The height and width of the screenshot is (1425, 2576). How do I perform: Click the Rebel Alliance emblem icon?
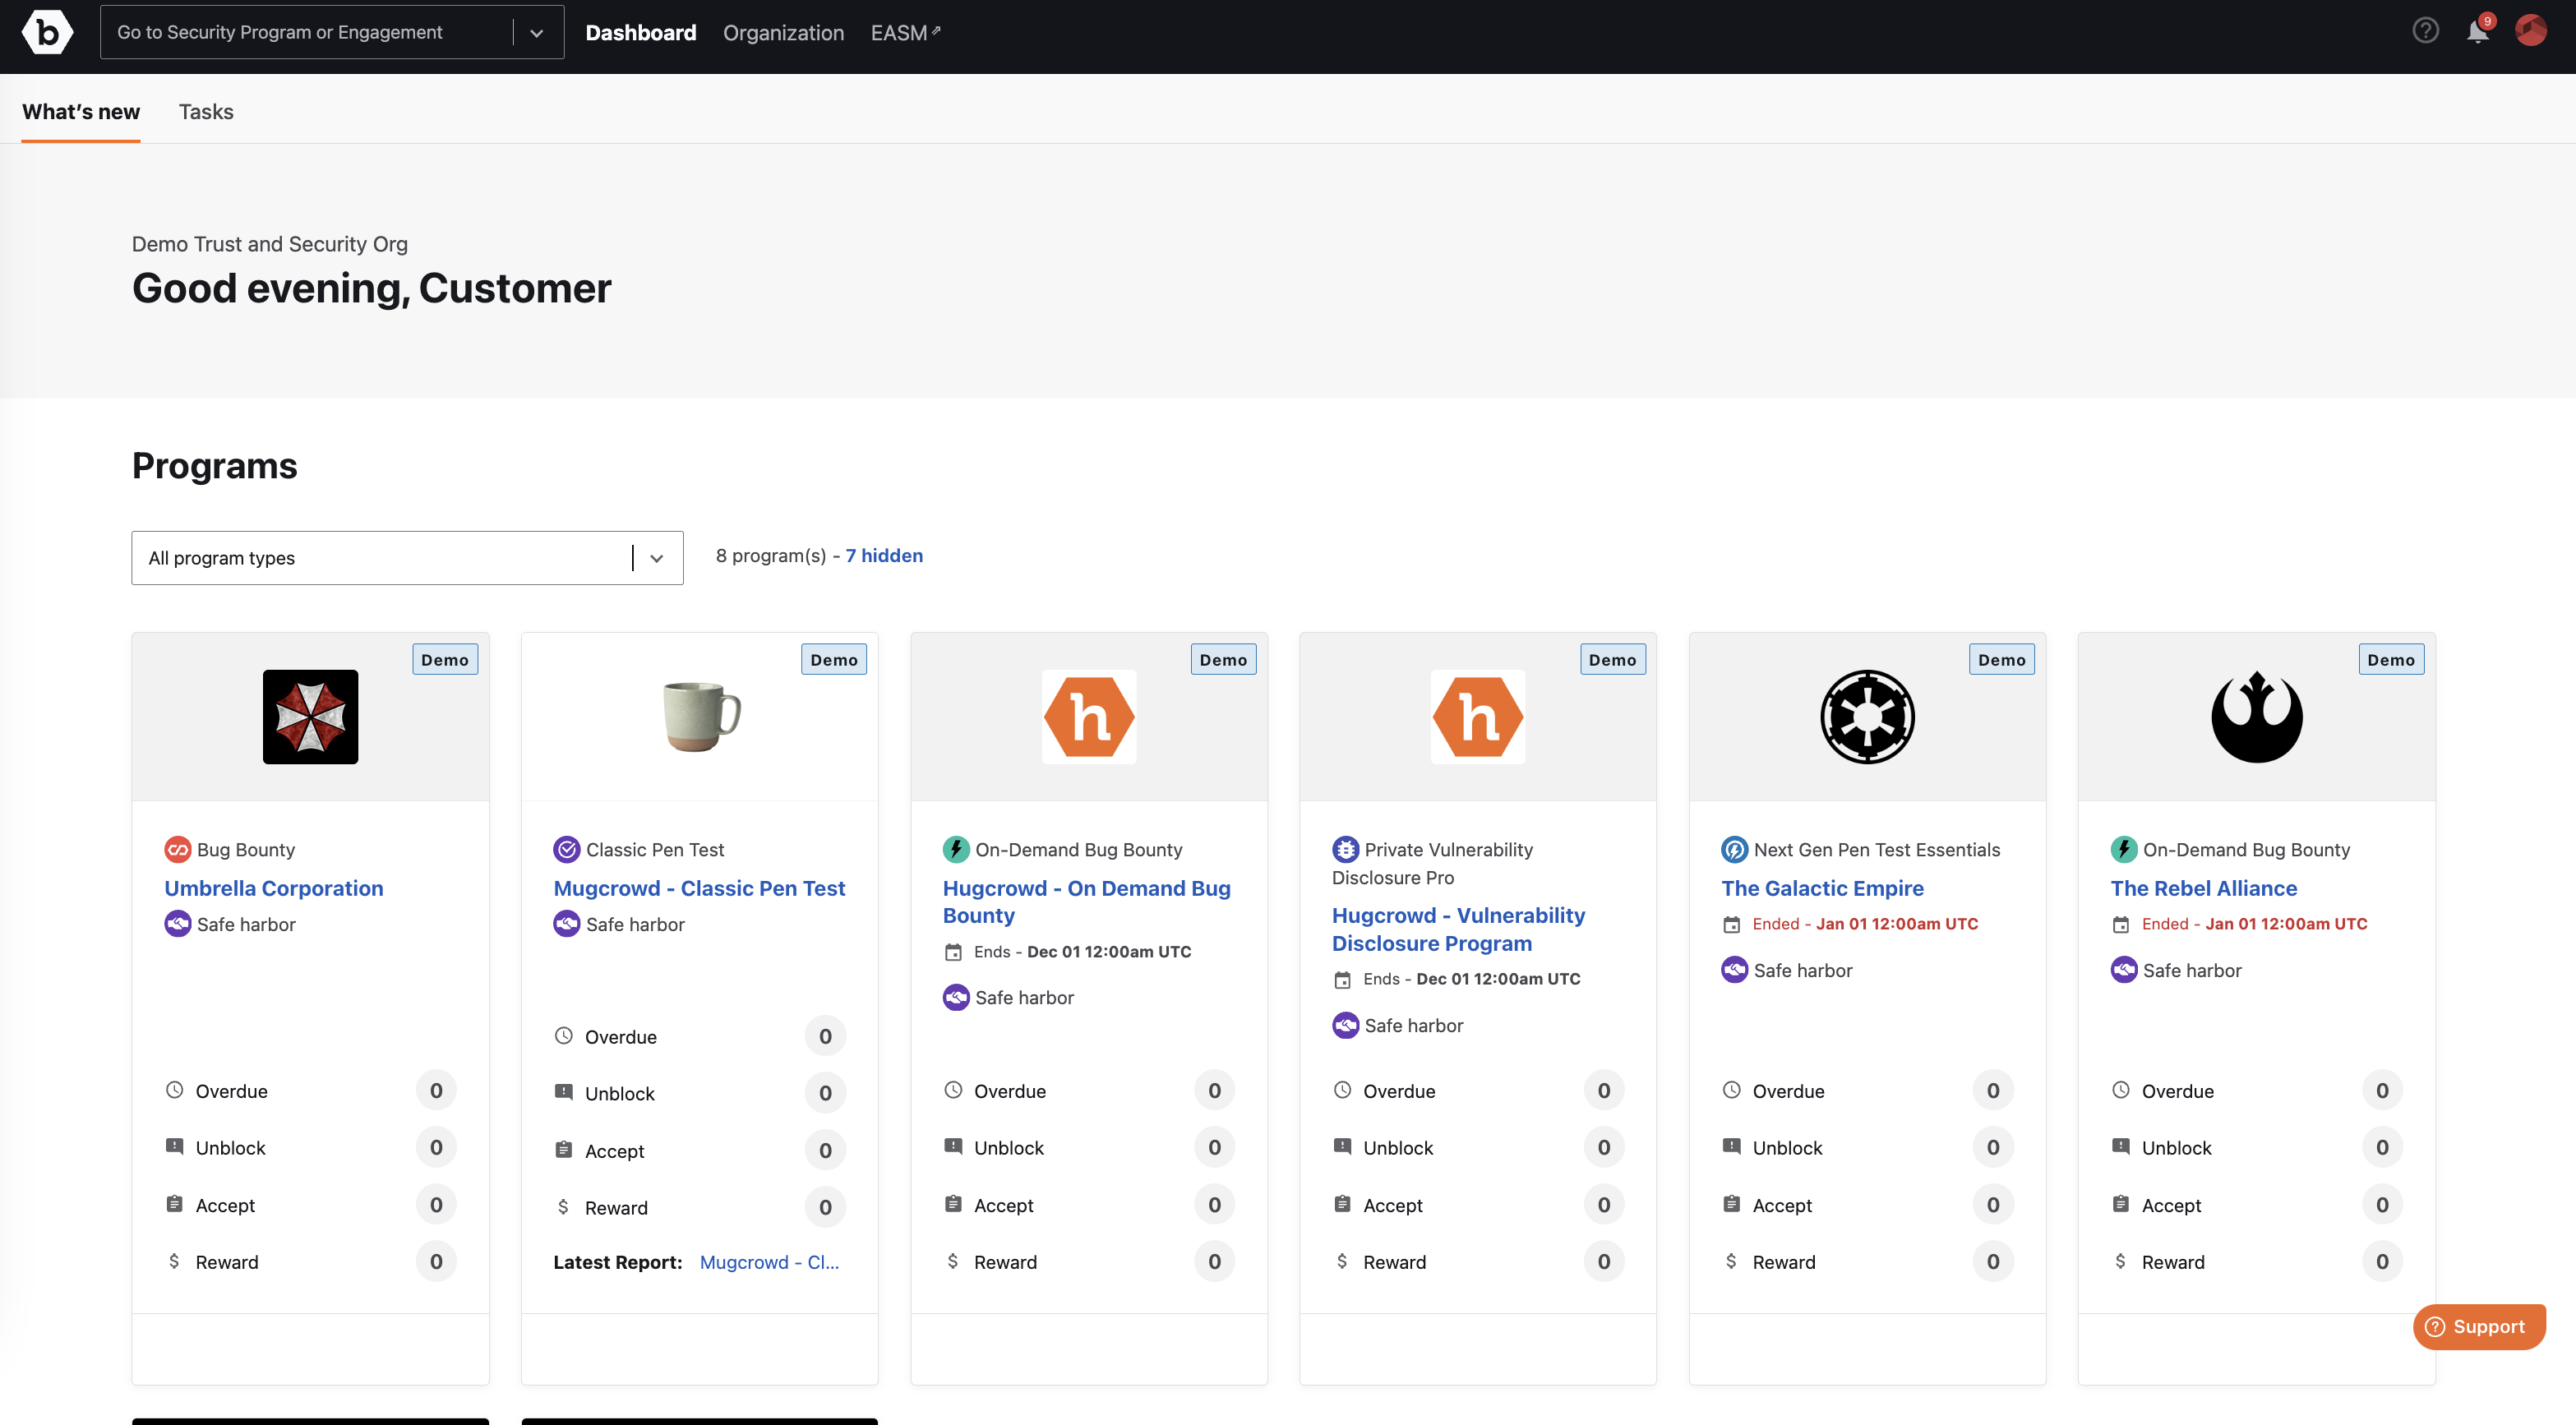coord(2256,716)
